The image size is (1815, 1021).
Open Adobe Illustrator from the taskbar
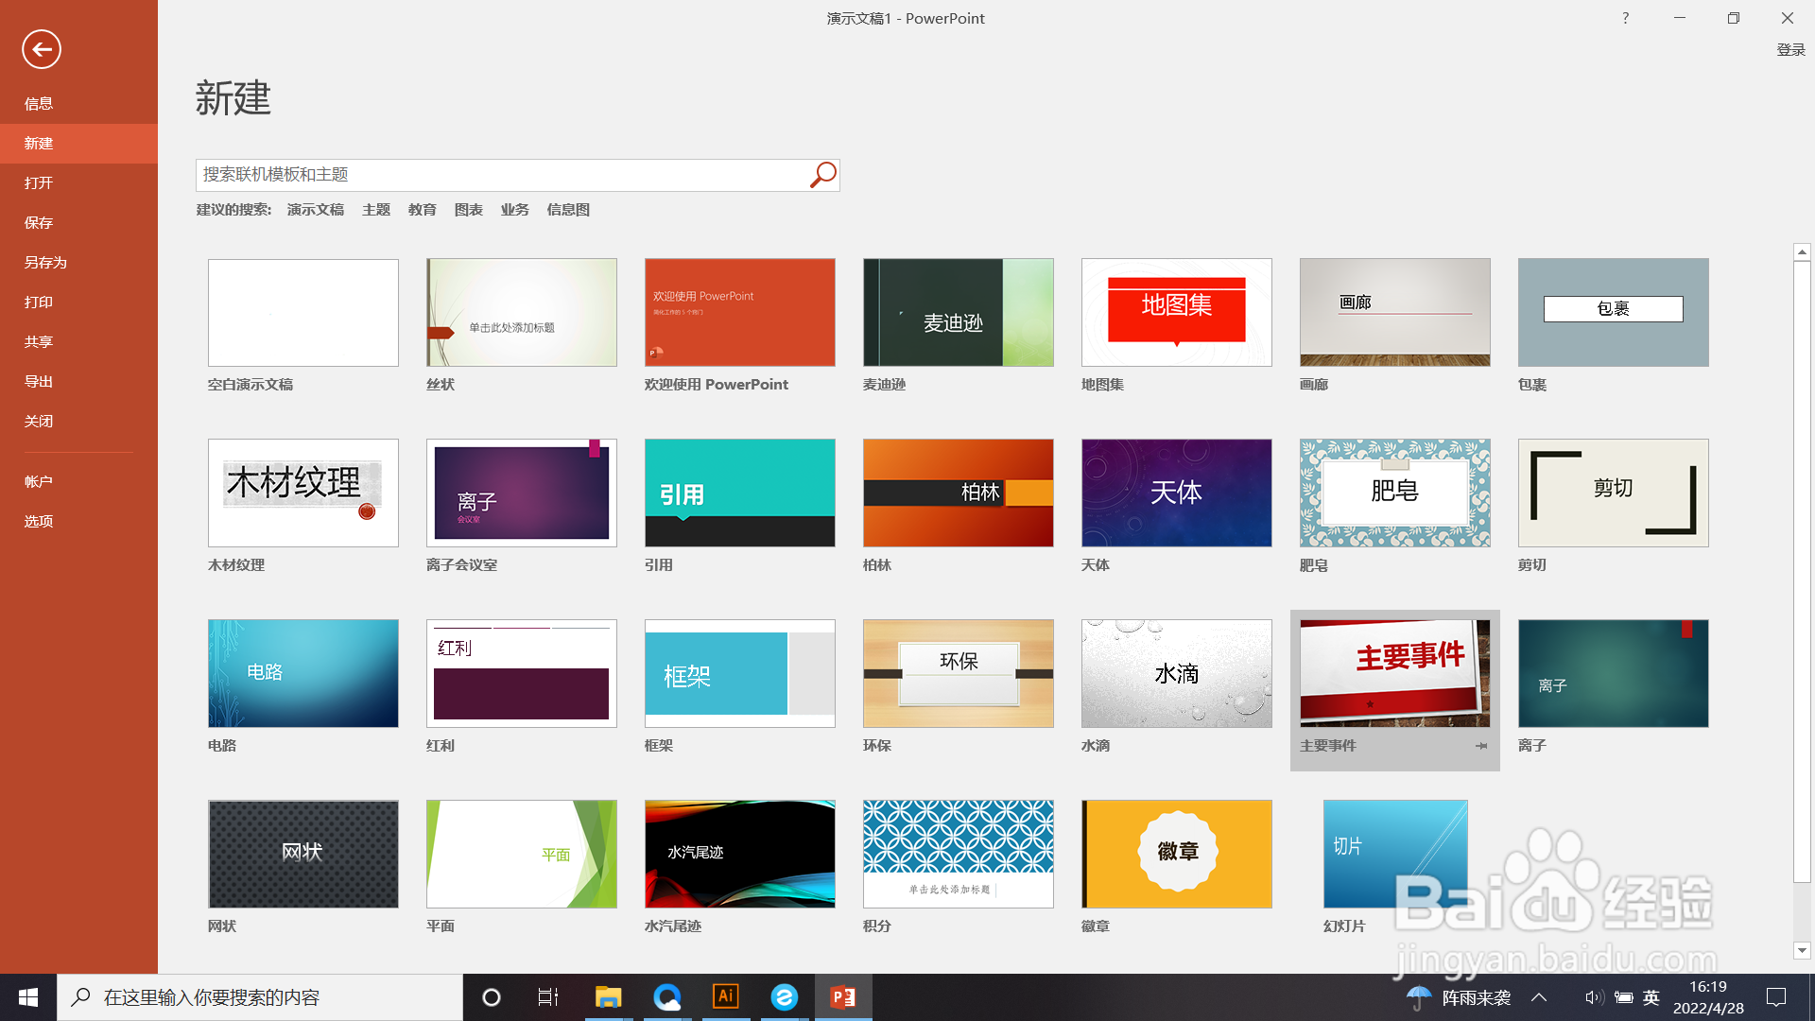click(725, 996)
